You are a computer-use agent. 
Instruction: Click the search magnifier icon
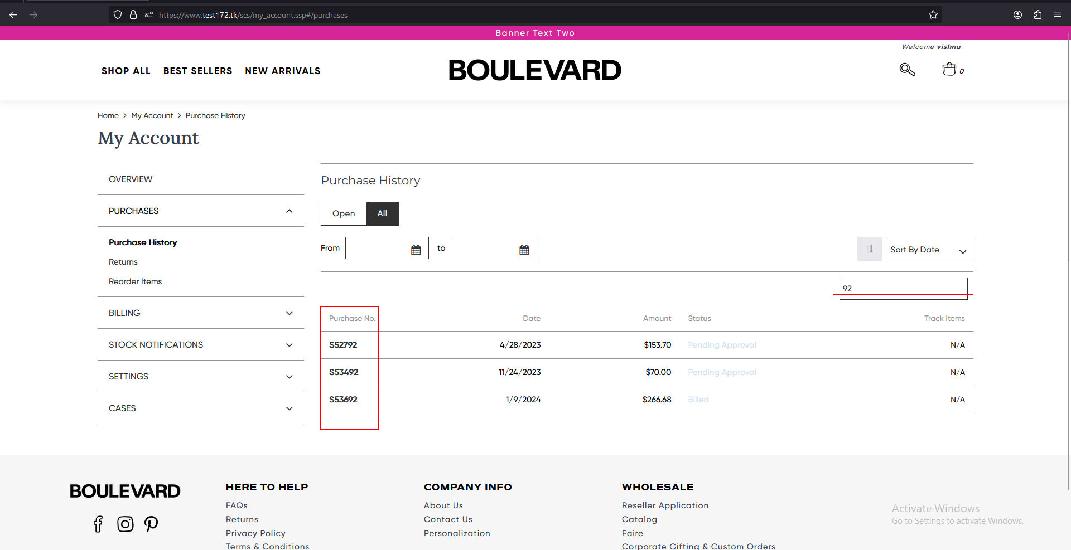(x=907, y=70)
